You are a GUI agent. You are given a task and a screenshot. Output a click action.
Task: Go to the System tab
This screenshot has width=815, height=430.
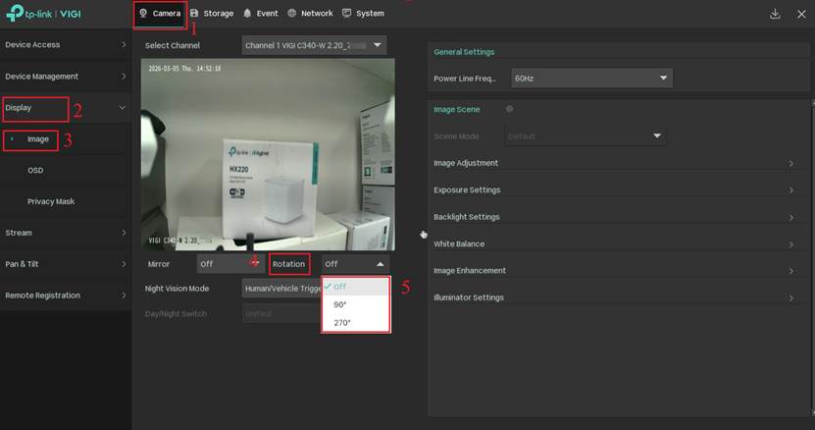[363, 14]
